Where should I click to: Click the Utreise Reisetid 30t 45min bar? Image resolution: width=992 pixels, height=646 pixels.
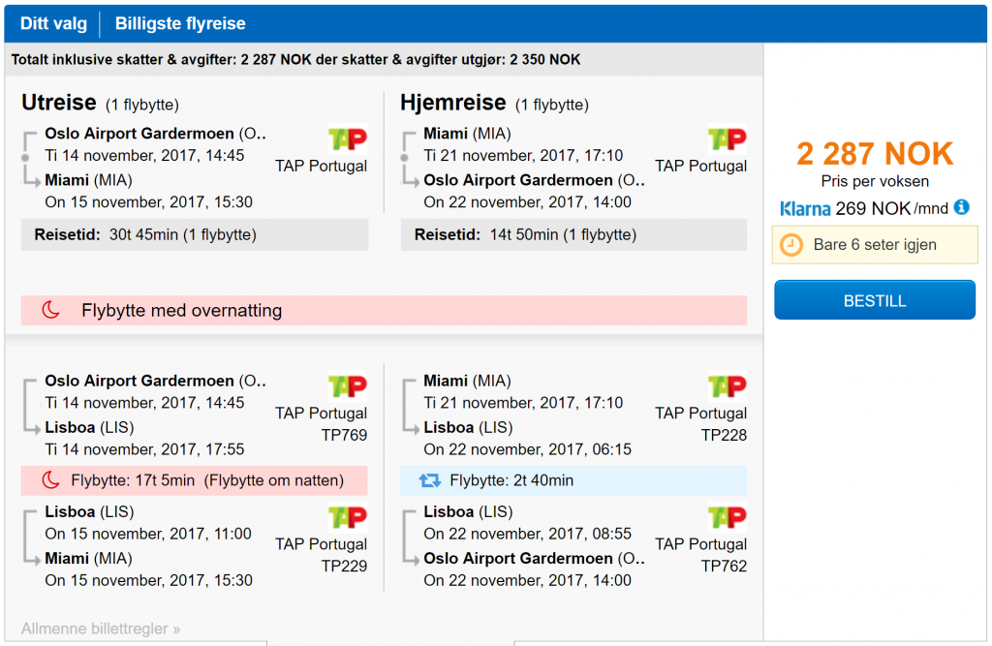(194, 234)
